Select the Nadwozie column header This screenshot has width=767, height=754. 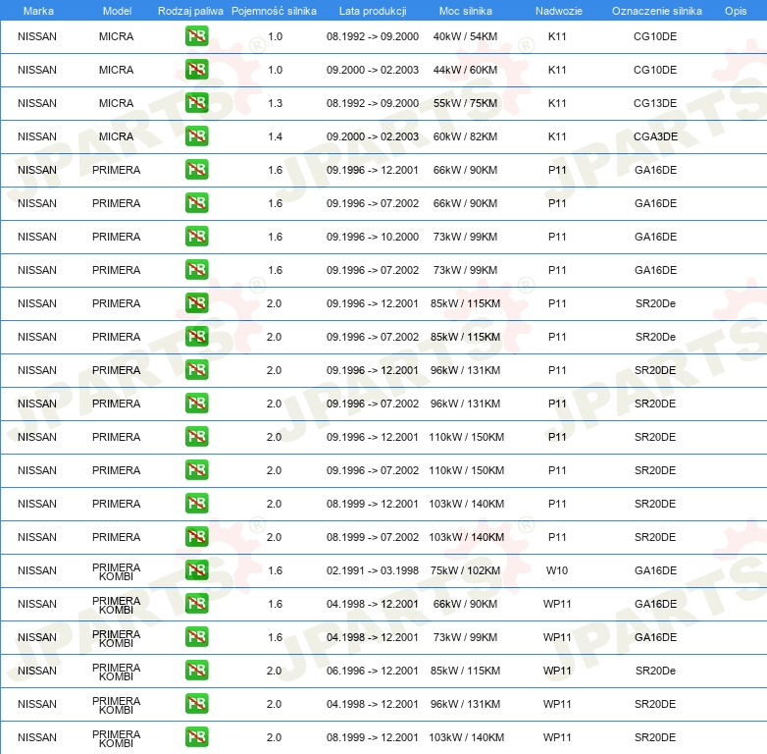click(x=559, y=11)
